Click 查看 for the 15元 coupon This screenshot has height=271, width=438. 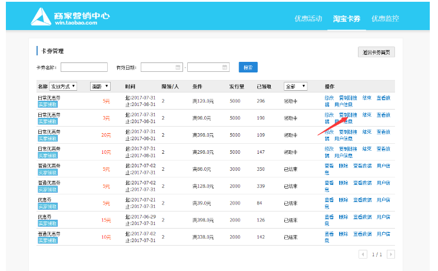(x=329, y=217)
